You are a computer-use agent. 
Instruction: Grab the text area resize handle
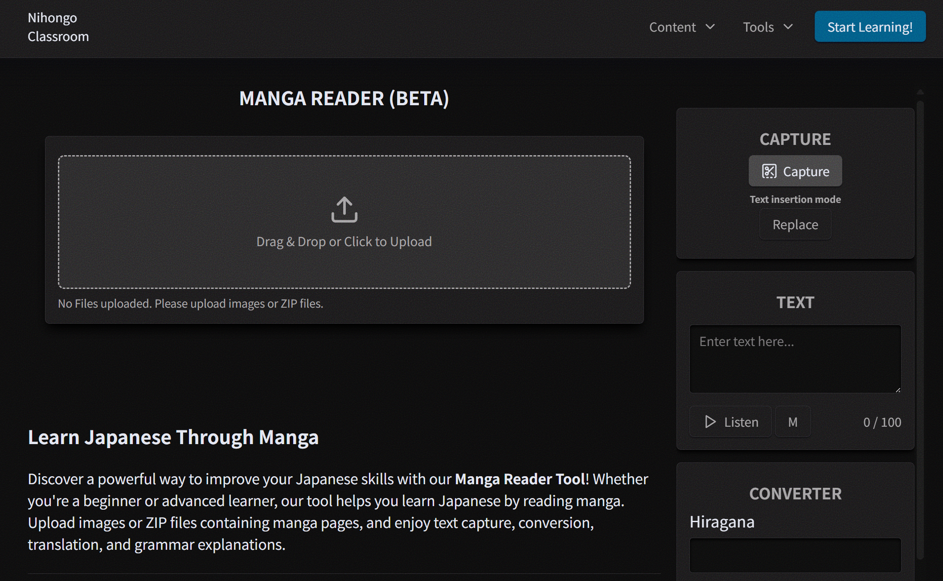[x=898, y=389]
